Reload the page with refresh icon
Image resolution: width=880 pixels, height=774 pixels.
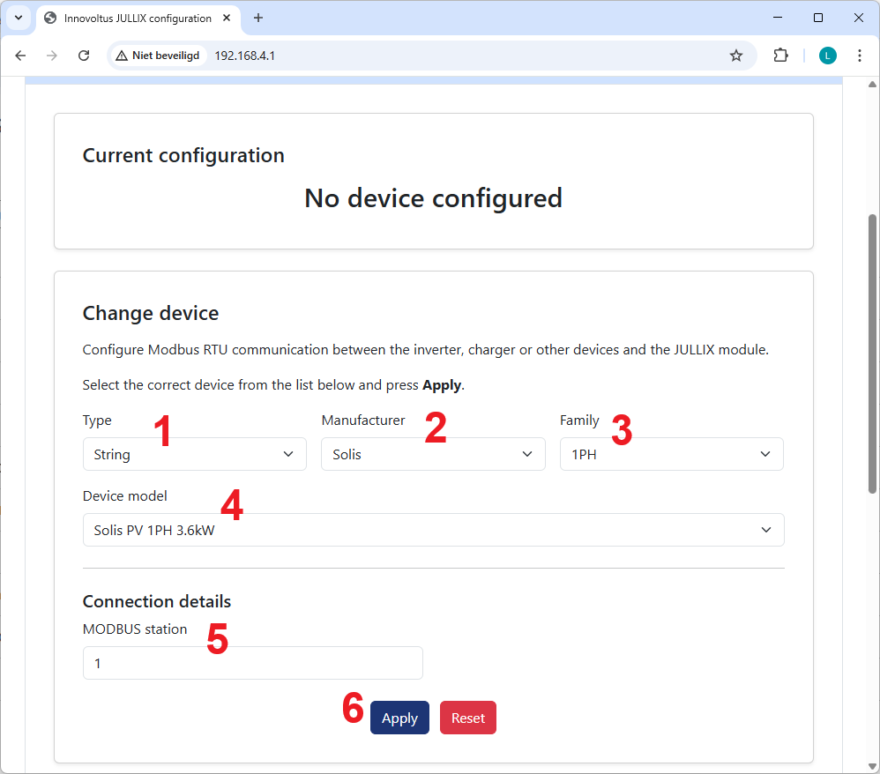coord(84,56)
